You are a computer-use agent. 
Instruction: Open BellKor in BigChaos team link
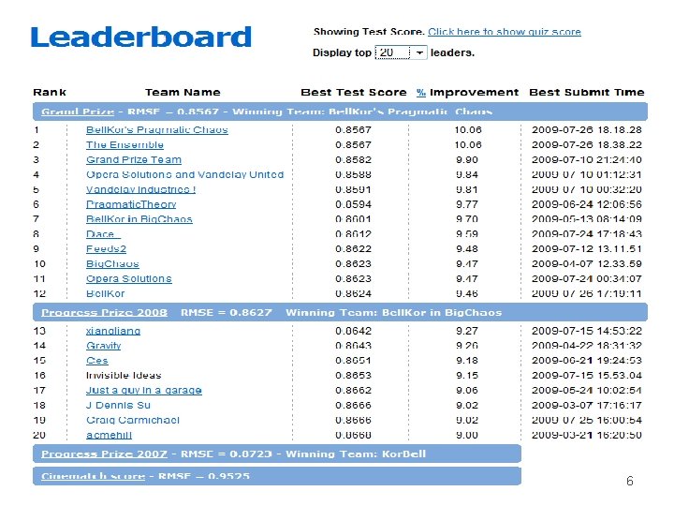(x=139, y=219)
